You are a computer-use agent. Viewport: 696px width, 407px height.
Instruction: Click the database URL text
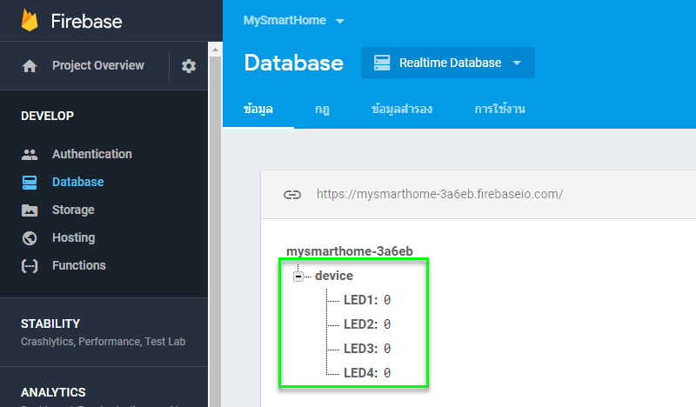pyautogui.click(x=439, y=195)
